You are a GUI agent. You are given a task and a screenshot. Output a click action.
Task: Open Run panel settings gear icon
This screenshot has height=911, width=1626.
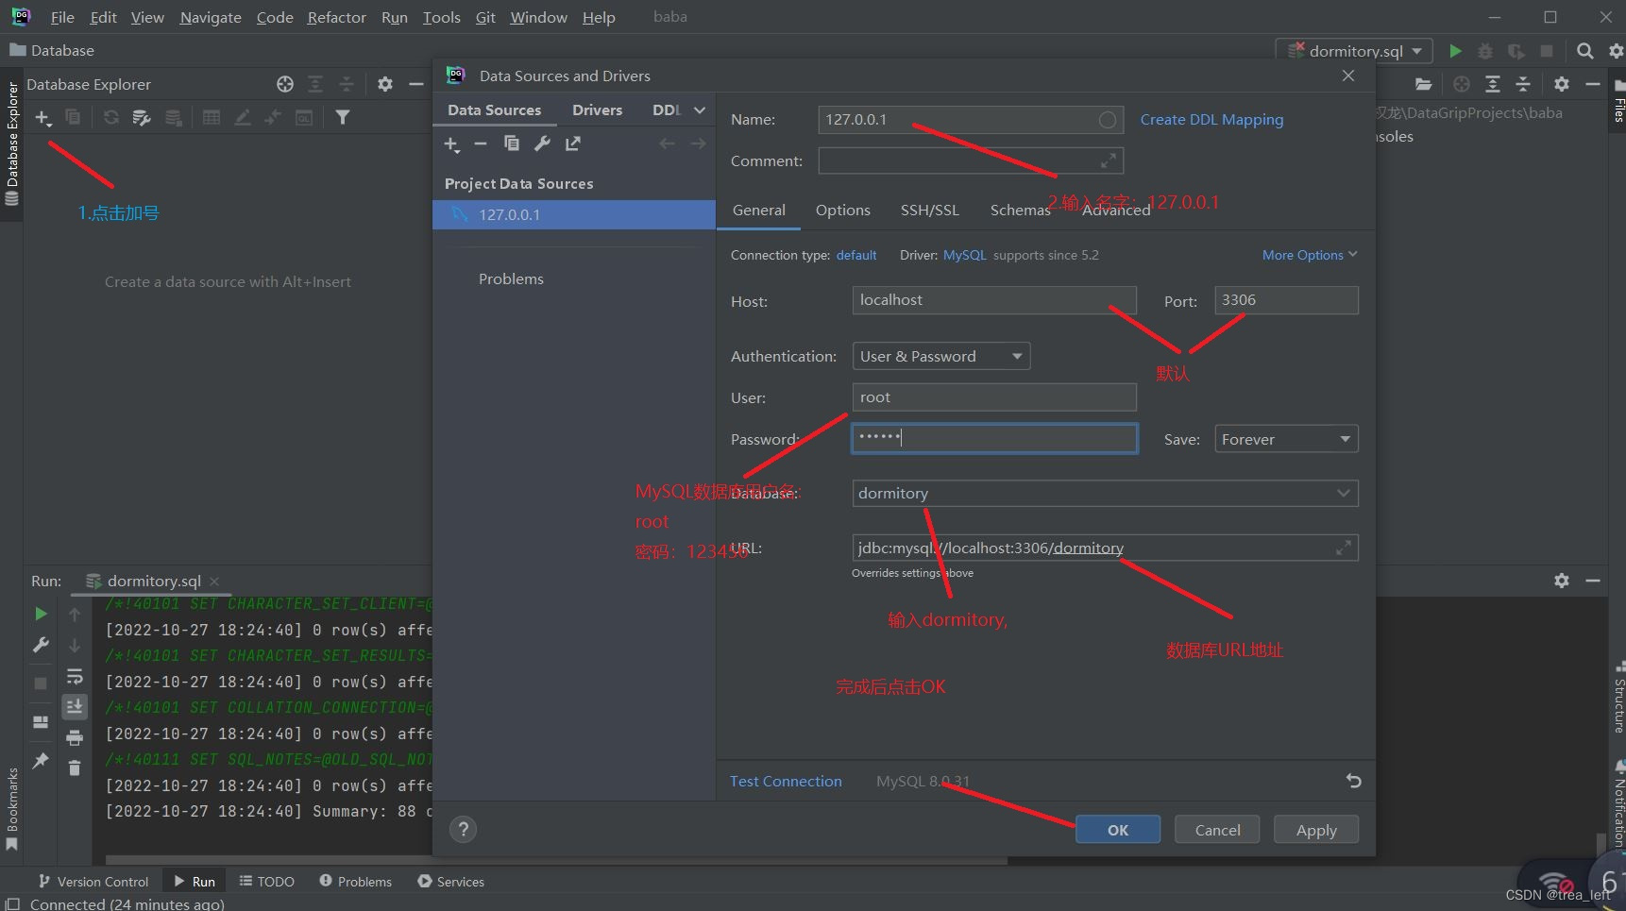pyautogui.click(x=1562, y=581)
